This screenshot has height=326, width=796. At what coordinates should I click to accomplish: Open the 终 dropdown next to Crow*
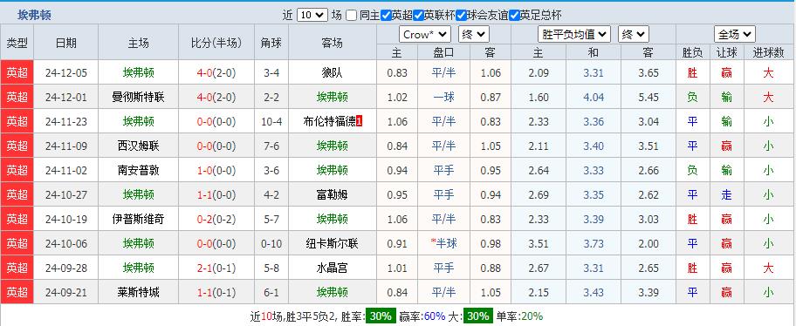point(474,35)
